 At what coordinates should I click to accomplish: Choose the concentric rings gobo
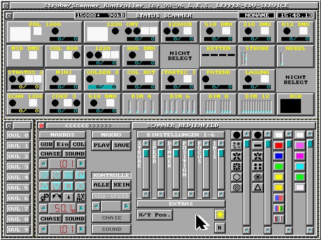[x=237, y=187]
